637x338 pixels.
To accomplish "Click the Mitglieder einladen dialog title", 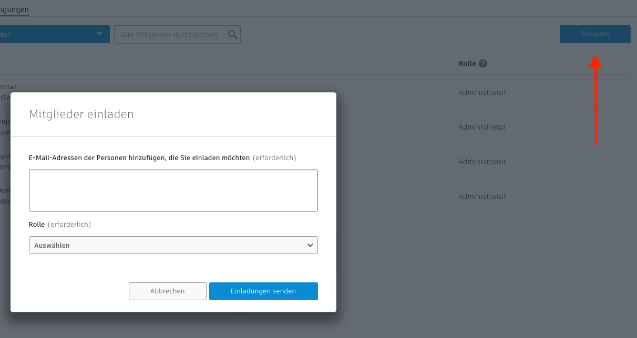I will coord(81,114).
